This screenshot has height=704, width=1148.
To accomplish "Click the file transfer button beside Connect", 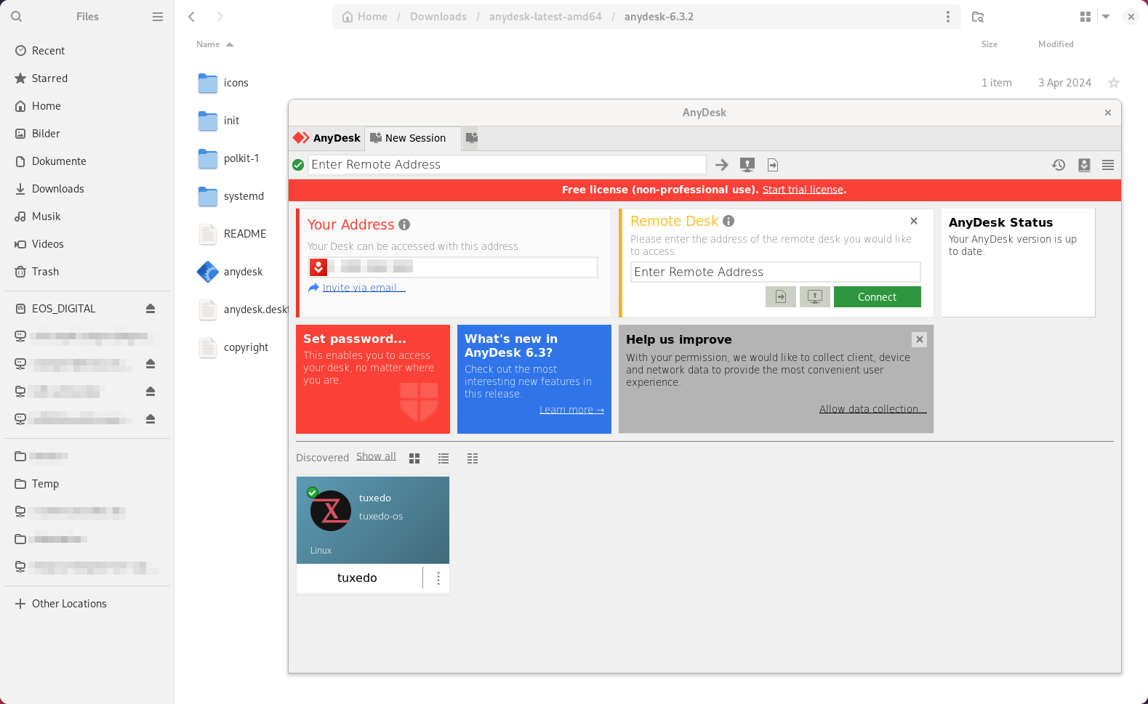I will coord(780,296).
